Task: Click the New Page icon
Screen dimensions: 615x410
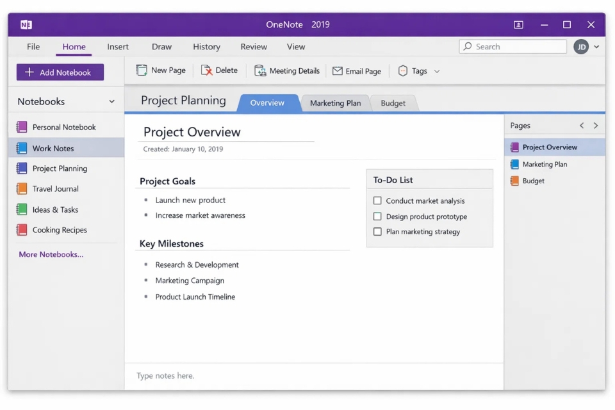Action: 141,70
